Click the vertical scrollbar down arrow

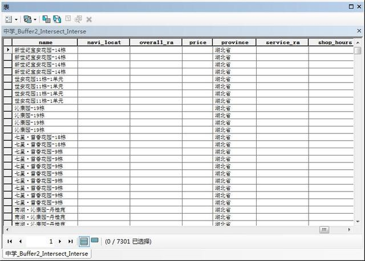(x=358, y=222)
